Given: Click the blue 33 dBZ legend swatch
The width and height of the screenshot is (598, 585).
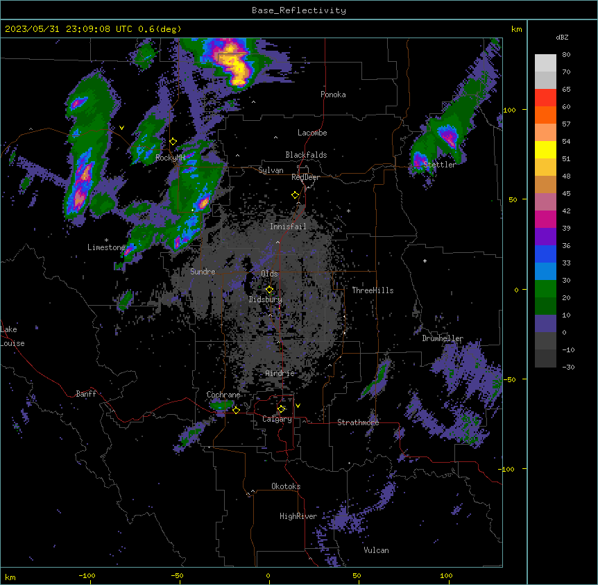Looking at the screenshot, I should tap(545, 254).
